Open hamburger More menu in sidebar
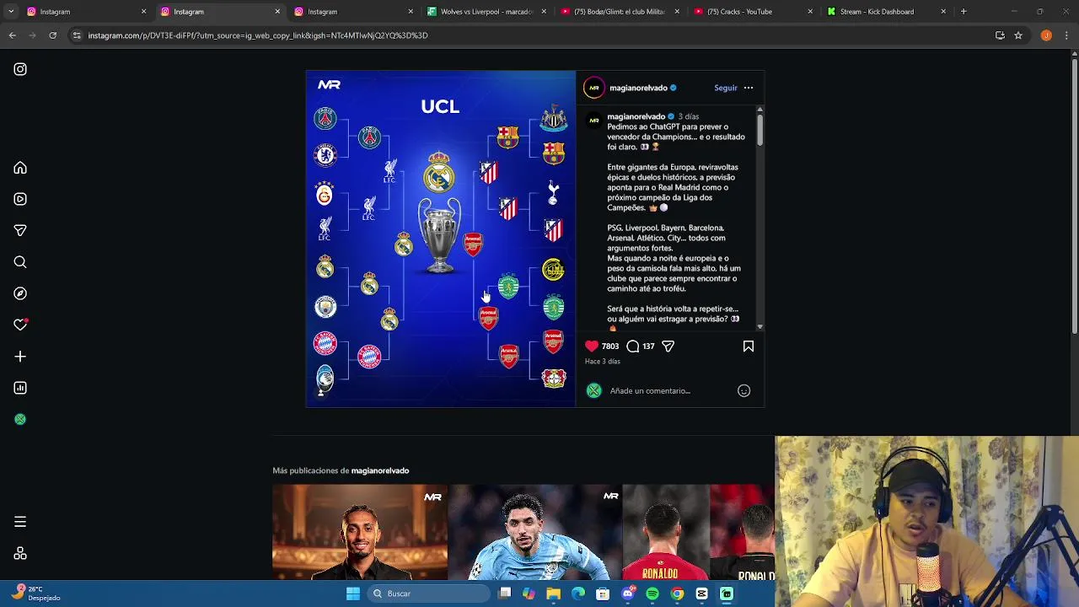 coord(20,522)
